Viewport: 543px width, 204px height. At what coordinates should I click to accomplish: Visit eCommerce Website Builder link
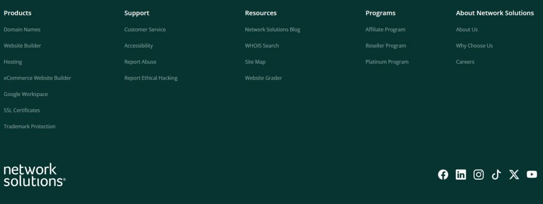(x=38, y=78)
